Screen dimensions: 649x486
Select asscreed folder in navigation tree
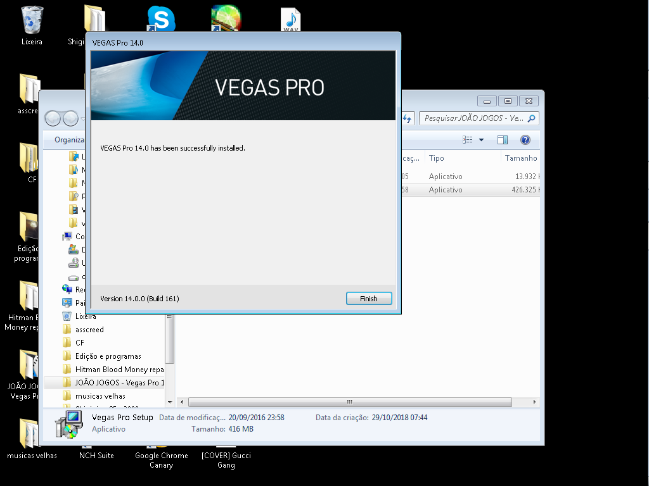pos(89,329)
